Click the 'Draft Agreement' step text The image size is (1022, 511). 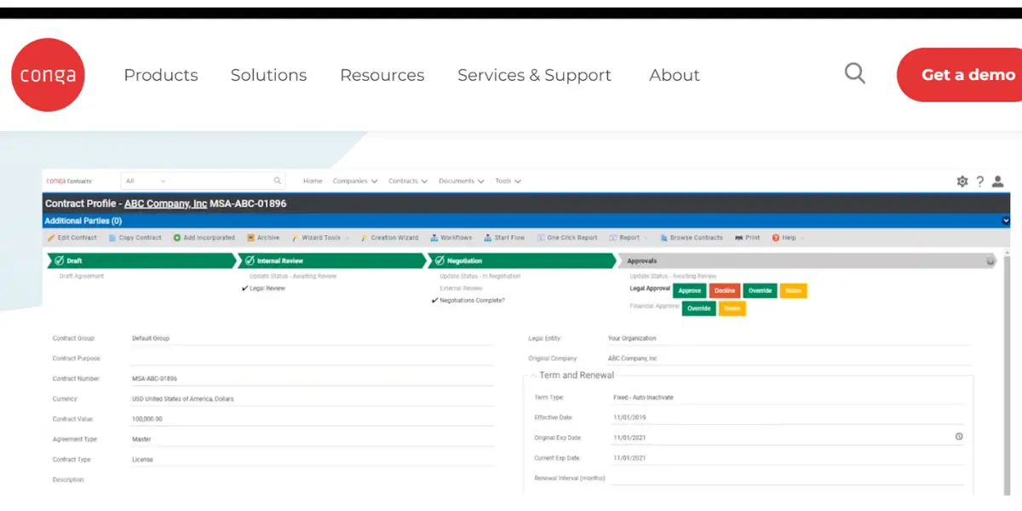pos(82,276)
